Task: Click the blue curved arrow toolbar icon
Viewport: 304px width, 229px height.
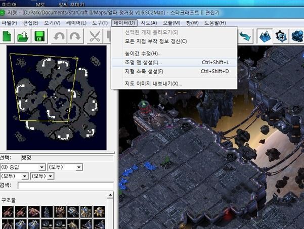Action: coord(245,36)
